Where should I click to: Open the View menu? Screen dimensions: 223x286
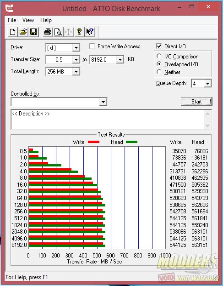28,20
